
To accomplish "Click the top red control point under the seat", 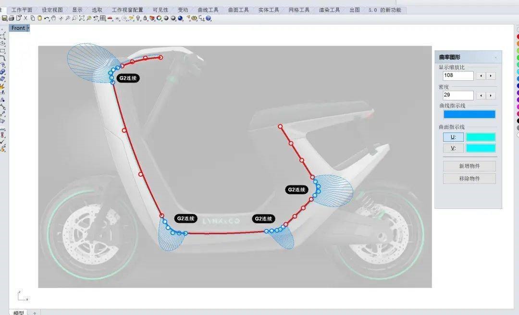I will click(x=280, y=126).
